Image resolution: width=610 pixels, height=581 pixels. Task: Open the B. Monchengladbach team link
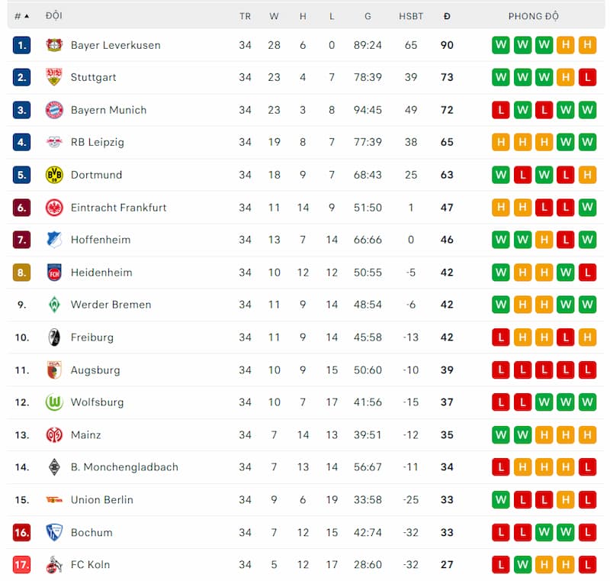[x=124, y=467]
